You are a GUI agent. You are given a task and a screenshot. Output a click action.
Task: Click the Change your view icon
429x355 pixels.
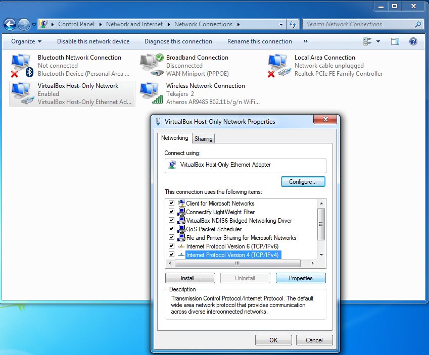pyautogui.click(x=367, y=41)
